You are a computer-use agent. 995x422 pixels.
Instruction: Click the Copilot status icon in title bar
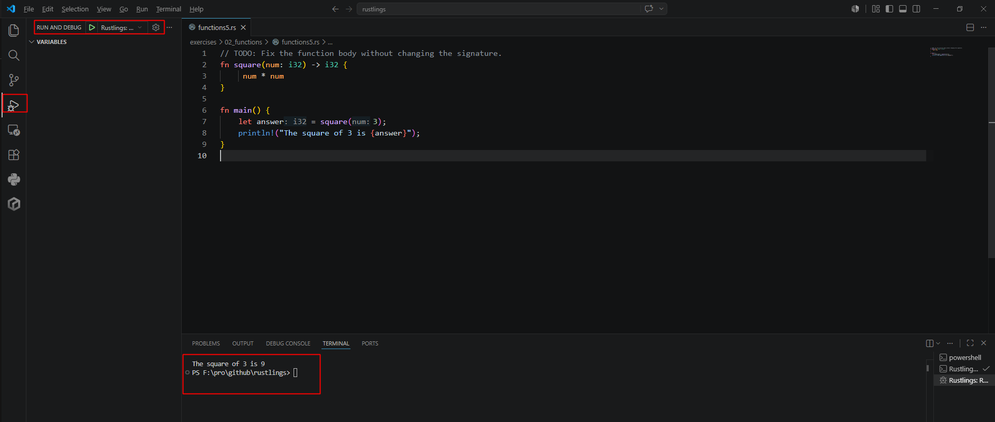pos(855,9)
